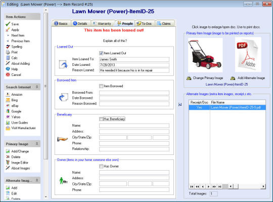Go to previous alternate image record

click(203, 186)
